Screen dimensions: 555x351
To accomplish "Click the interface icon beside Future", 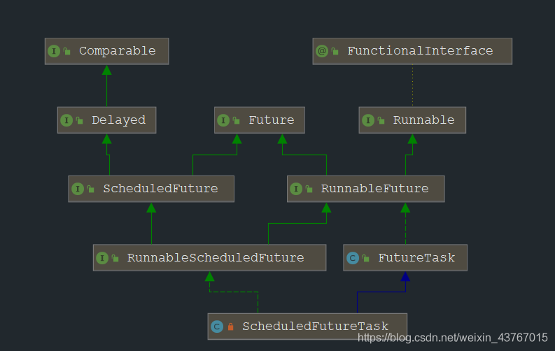I will (x=223, y=120).
